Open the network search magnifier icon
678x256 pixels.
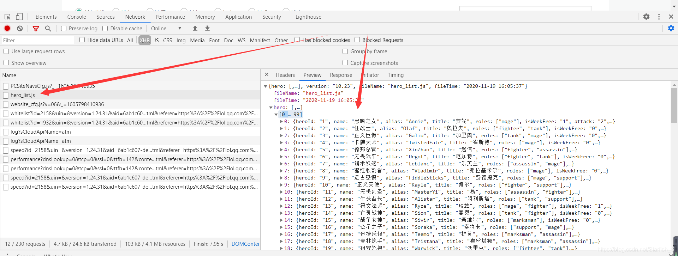click(x=48, y=28)
